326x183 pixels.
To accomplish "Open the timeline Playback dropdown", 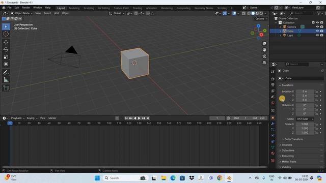I will [x=18, y=118].
